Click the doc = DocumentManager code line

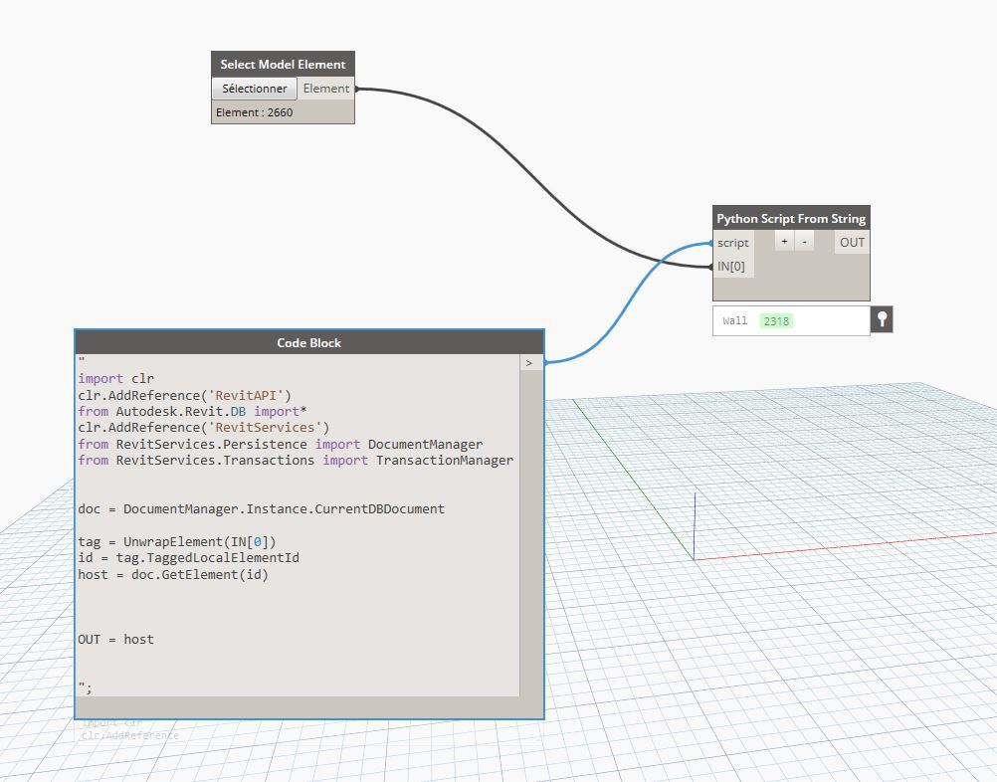pyautogui.click(x=261, y=508)
